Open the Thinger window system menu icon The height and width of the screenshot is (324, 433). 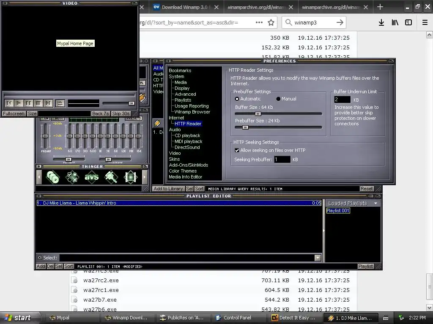(39, 166)
